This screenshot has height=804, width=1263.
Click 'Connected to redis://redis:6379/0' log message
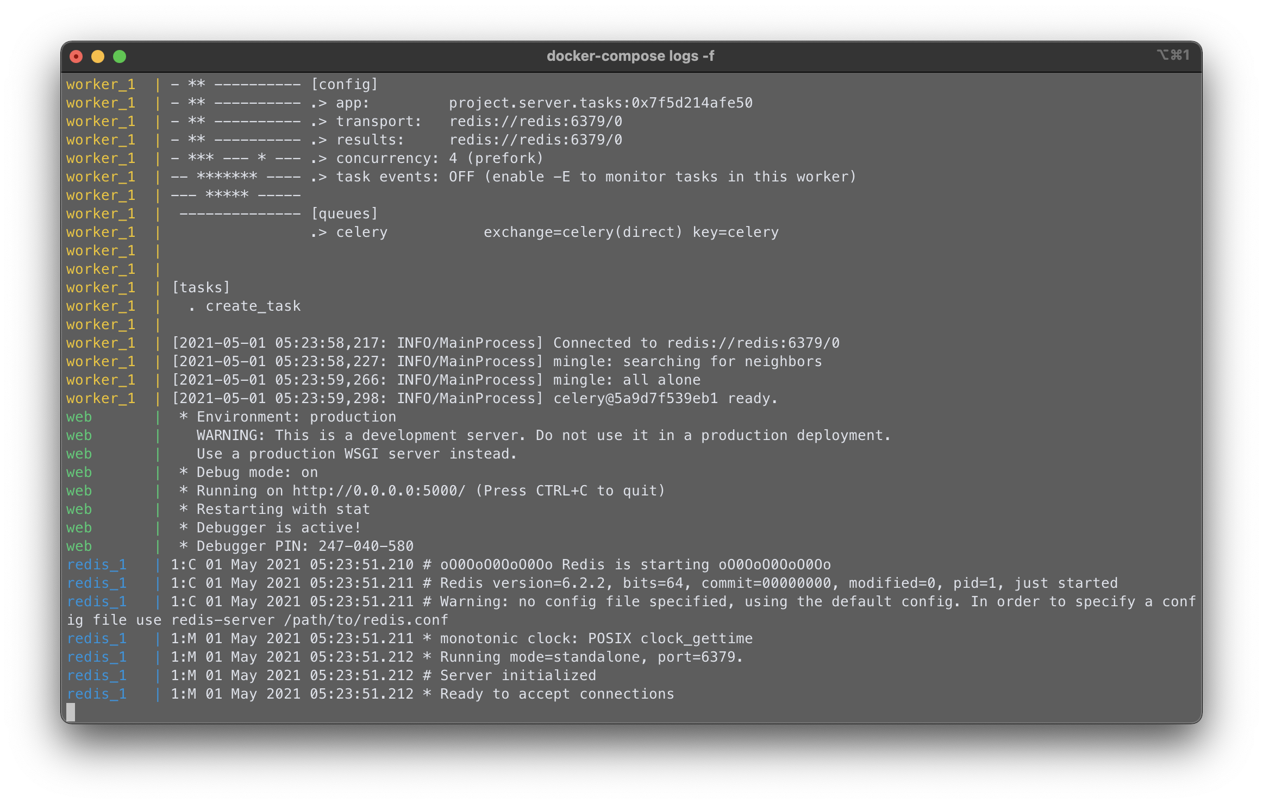696,343
